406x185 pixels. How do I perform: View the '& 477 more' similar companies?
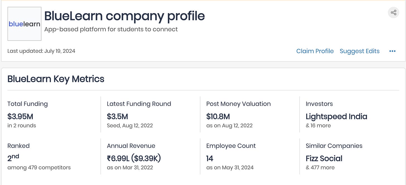tap(320, 168)
